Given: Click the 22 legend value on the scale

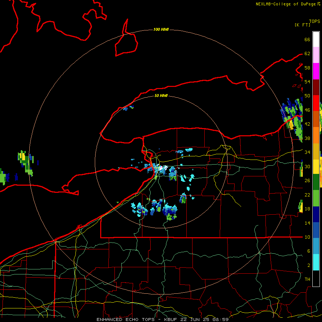Looking at the screenshot, I should coord(307,195).
